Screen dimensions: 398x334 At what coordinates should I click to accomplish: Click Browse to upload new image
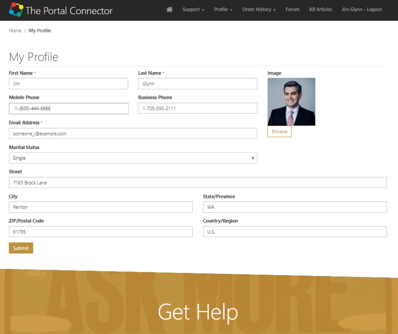pyautogui.click(x=279, y=131)
